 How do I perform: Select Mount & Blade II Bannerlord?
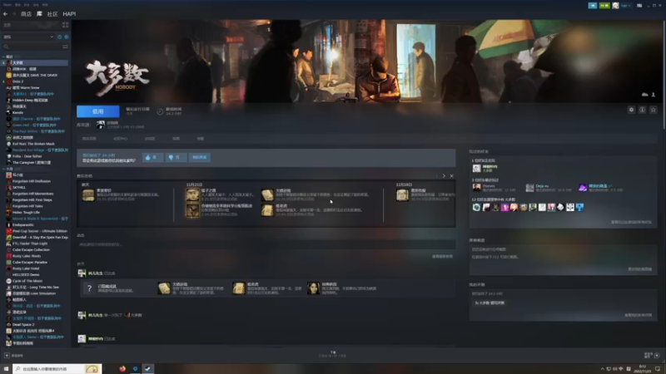40,219
